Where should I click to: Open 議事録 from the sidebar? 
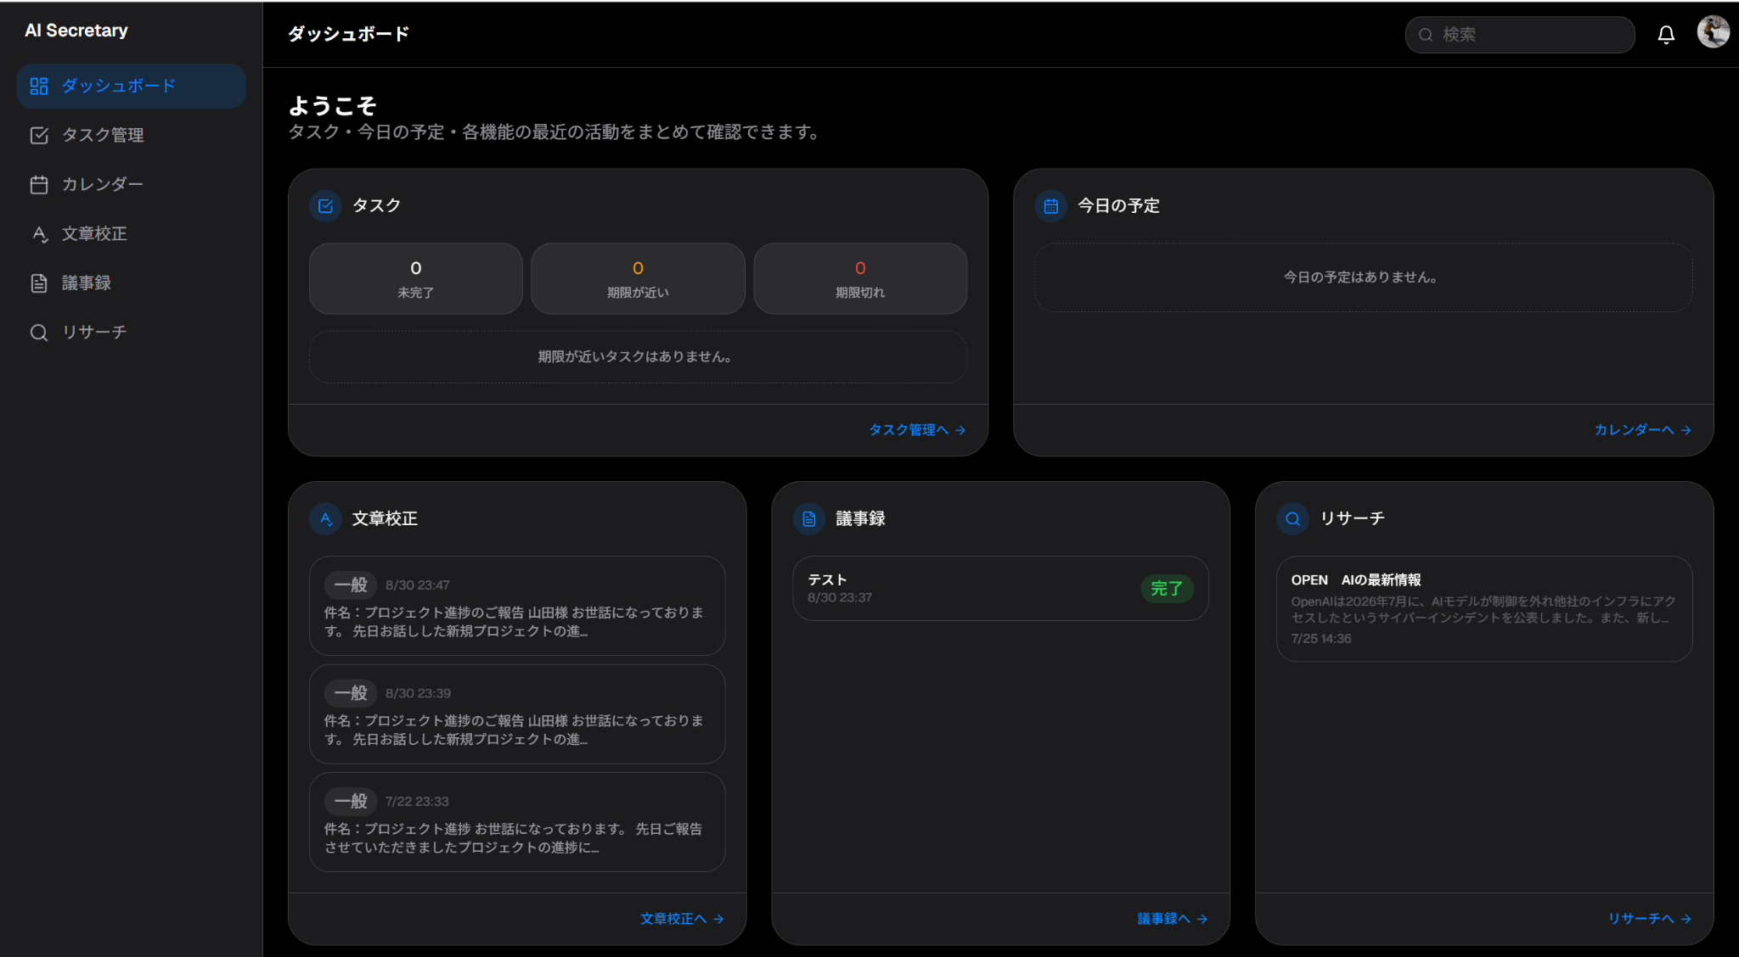(131, 283)
